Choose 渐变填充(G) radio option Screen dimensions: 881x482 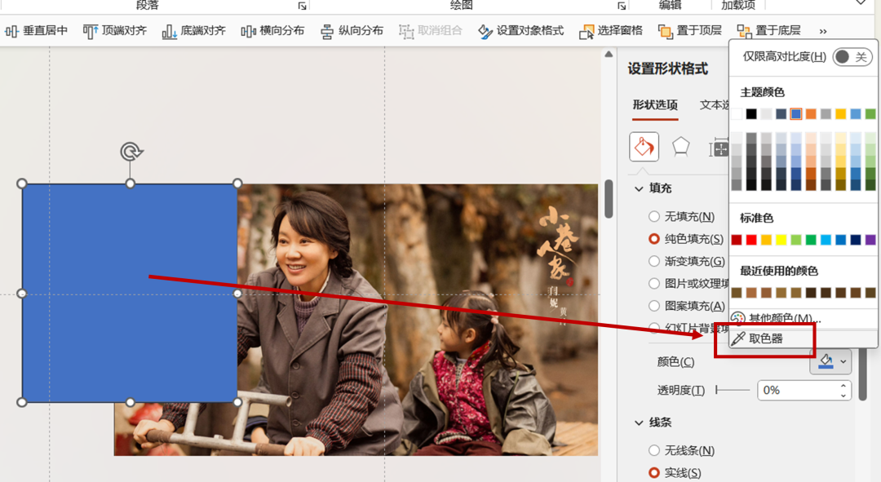coord(654,261)
